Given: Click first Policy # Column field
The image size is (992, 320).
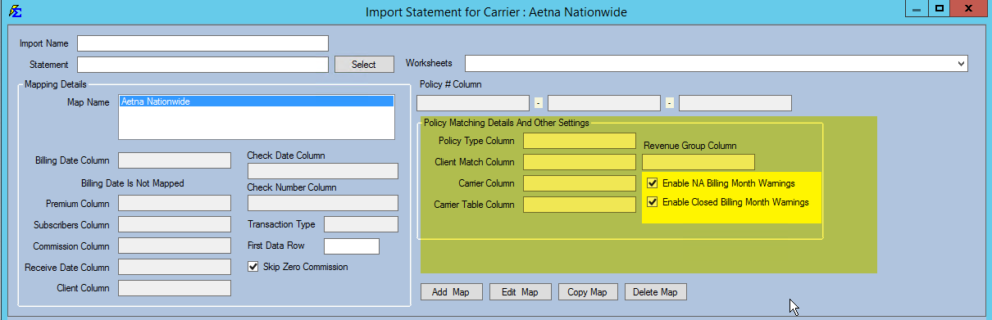Looking at the screenshot, I should 473,103.
